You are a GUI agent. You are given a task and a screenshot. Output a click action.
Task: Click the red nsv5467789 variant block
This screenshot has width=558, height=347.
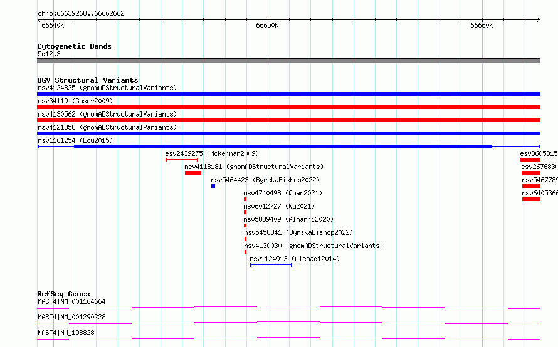click(x=531, y=186)
